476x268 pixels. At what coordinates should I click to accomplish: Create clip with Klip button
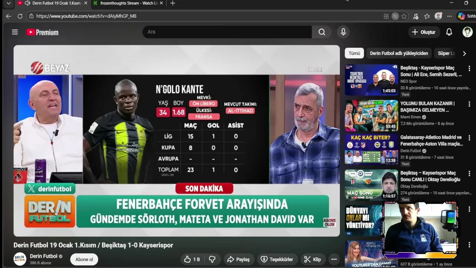click(x=312, y=259)
